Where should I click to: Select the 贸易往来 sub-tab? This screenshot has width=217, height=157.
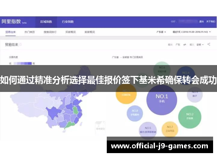click(10, 32)
